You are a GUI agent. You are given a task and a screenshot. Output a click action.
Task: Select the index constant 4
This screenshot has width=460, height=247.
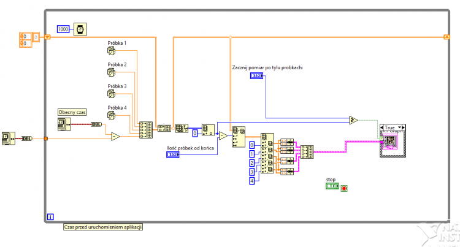coord(251,181)
